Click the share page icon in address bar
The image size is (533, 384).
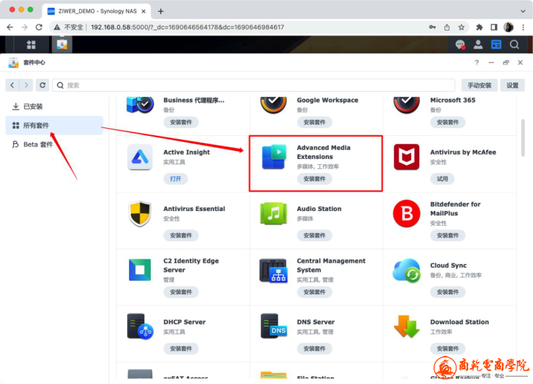[446, 27]
